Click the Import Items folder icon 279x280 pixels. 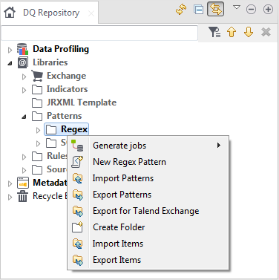(78, 244)
